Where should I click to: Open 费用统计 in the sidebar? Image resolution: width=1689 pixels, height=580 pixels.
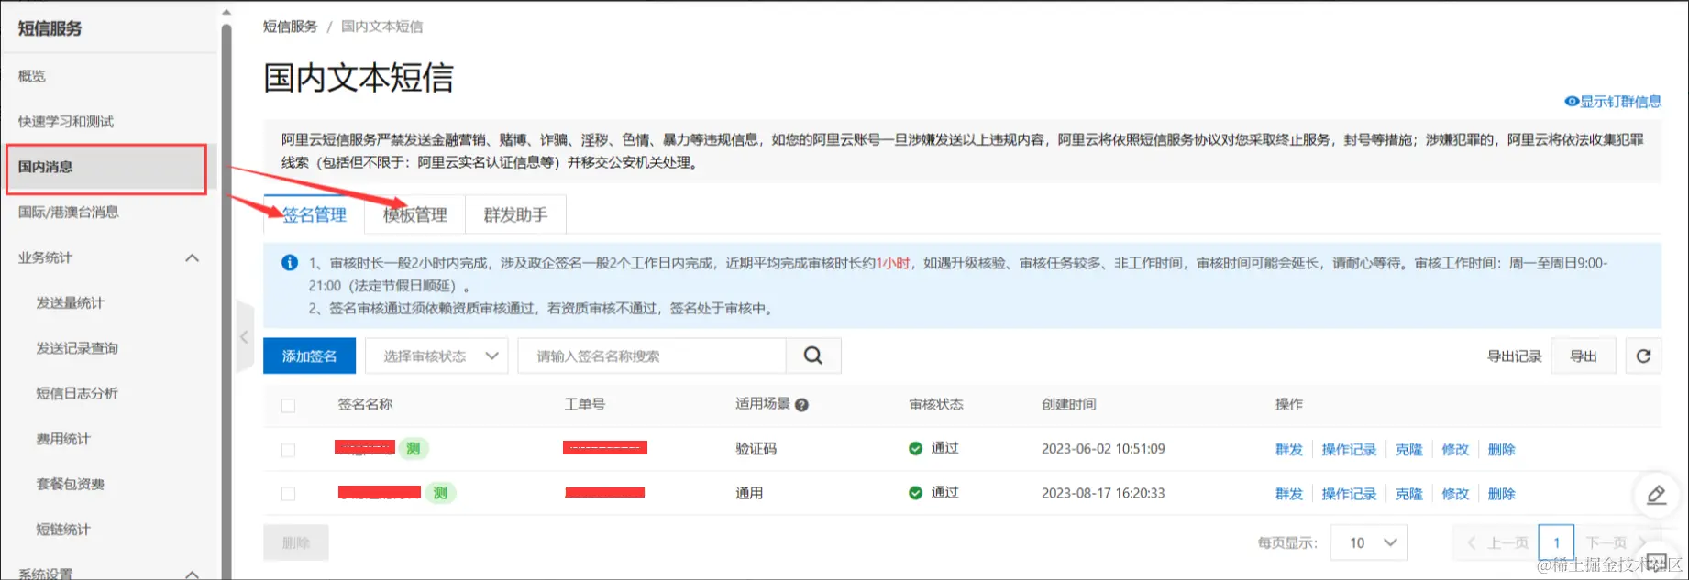[x=63, y=439]
